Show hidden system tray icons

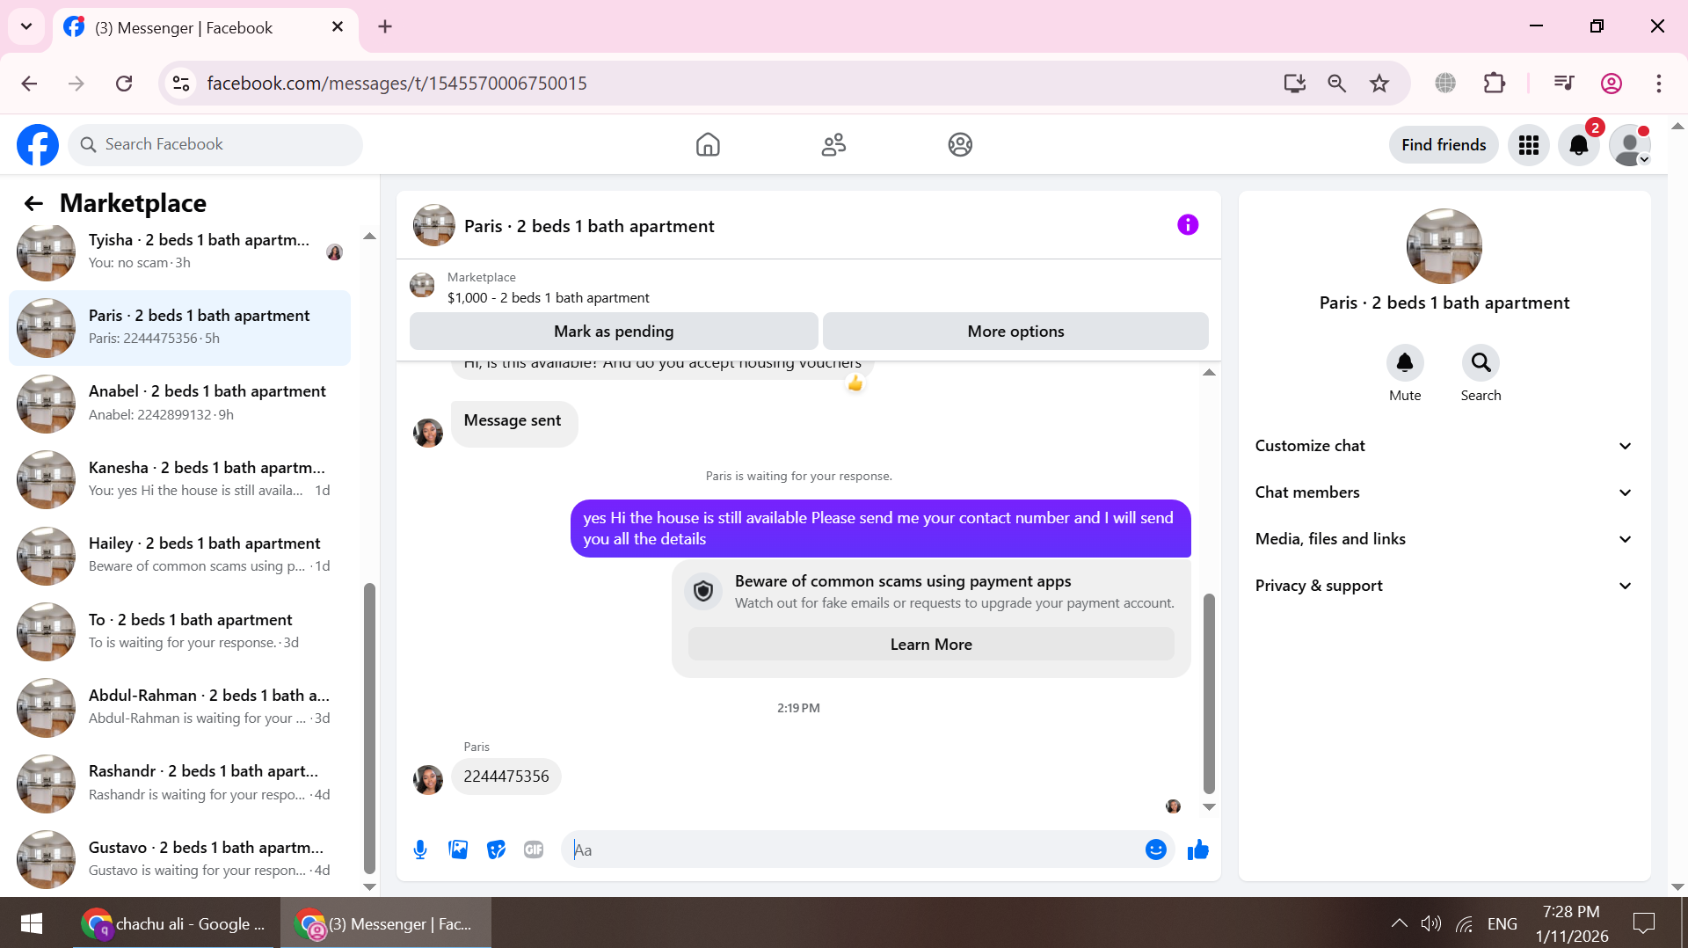point(1399,923)
